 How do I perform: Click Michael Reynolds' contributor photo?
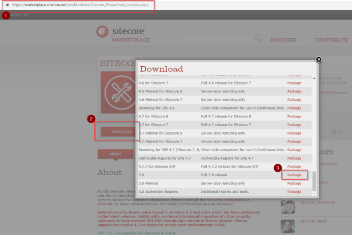tap(287, 205)
